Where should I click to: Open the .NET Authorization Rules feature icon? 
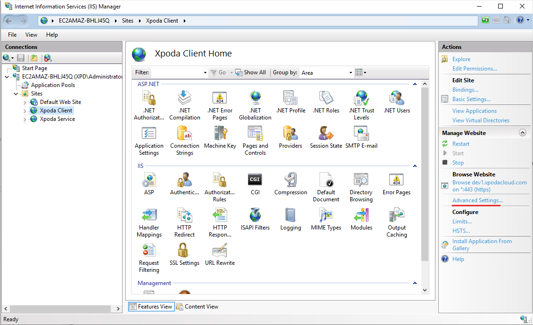point(149,105)
